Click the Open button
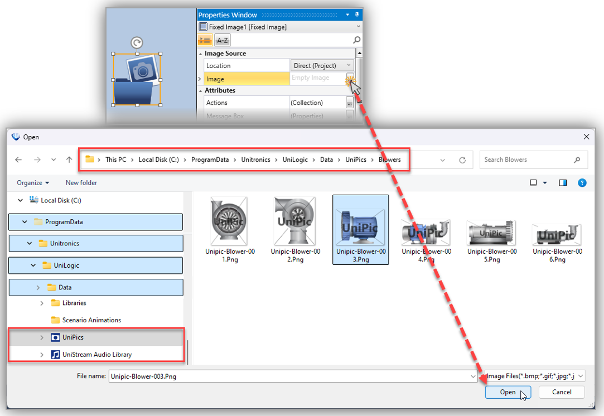The height and width of the screenshot is (416, 604). click(x=508, y=392)
